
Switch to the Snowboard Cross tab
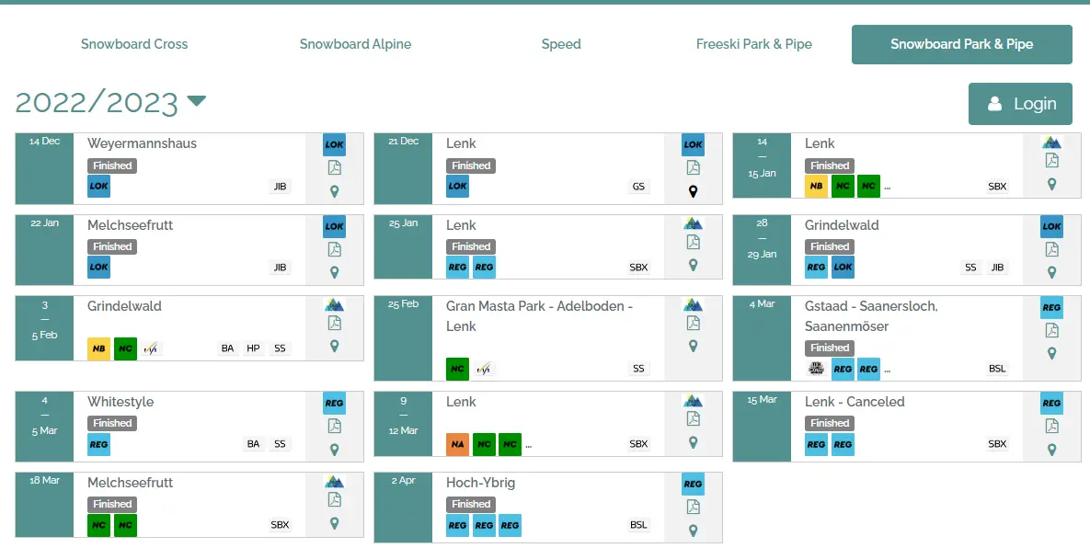(134, 44)
